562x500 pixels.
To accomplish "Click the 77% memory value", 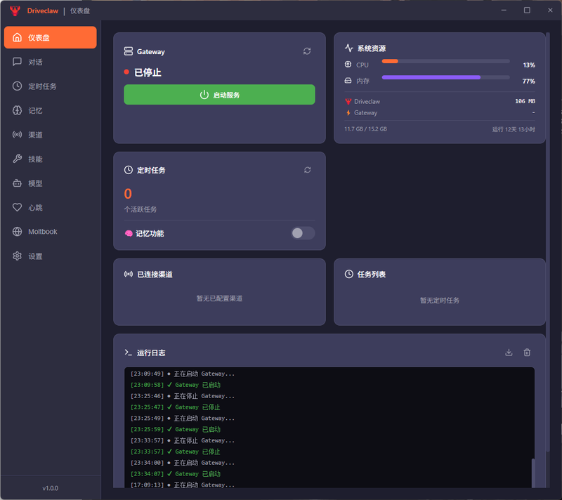I will [x=529, y=81].
